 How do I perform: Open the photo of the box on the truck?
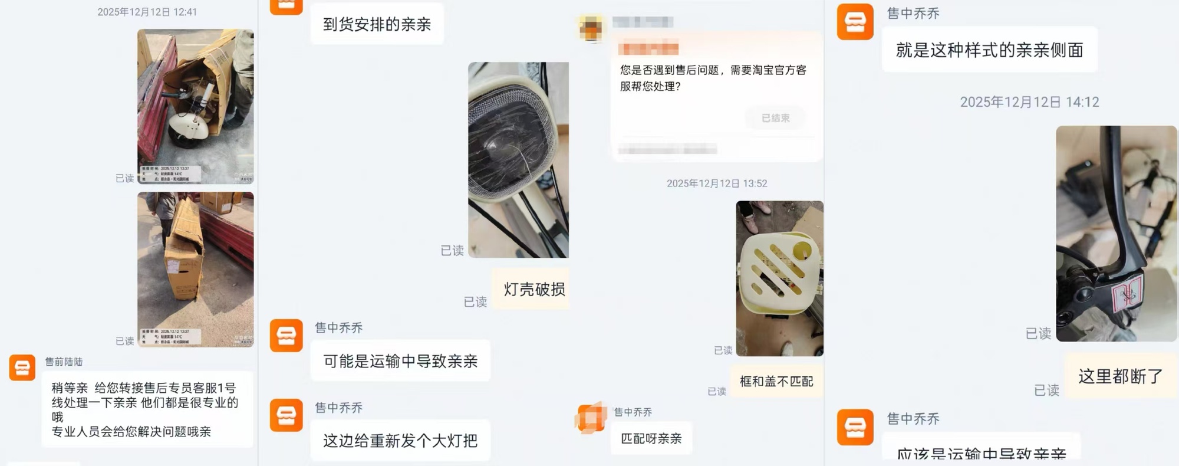(x=196, y=270)
